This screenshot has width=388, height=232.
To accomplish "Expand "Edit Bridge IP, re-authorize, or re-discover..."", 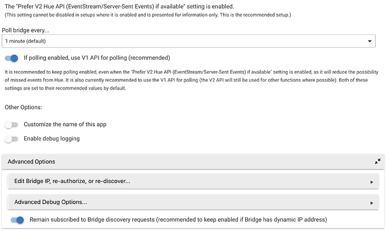I will (x=72, y=181).
